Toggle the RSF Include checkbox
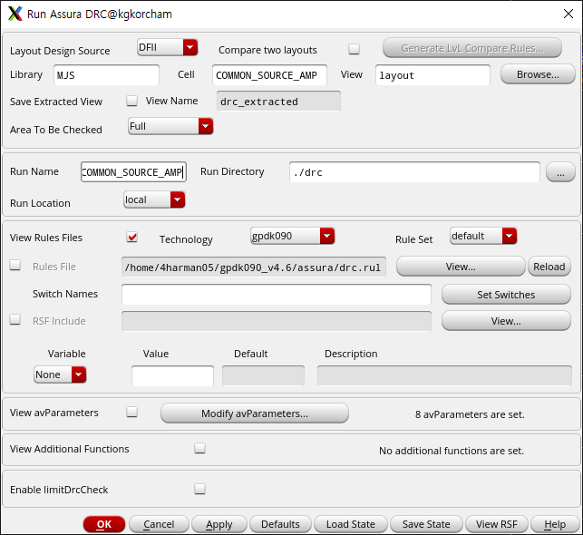The height and width of the screenshot is (535, 583). tap(15, 319)
